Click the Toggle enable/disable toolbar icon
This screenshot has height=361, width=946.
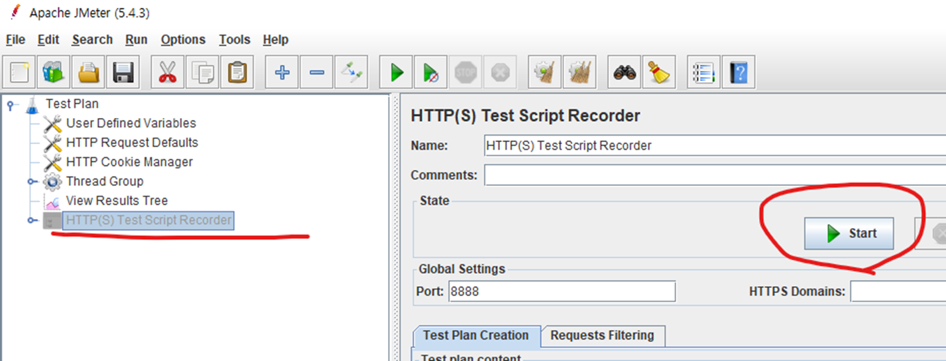[352, 72]
